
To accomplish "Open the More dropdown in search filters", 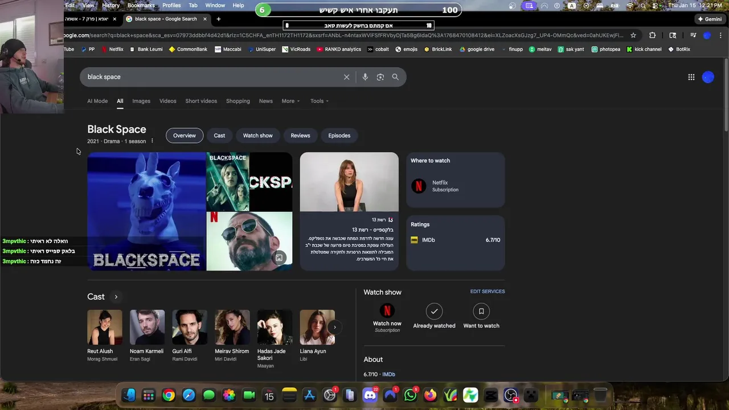I will point(290,101).
